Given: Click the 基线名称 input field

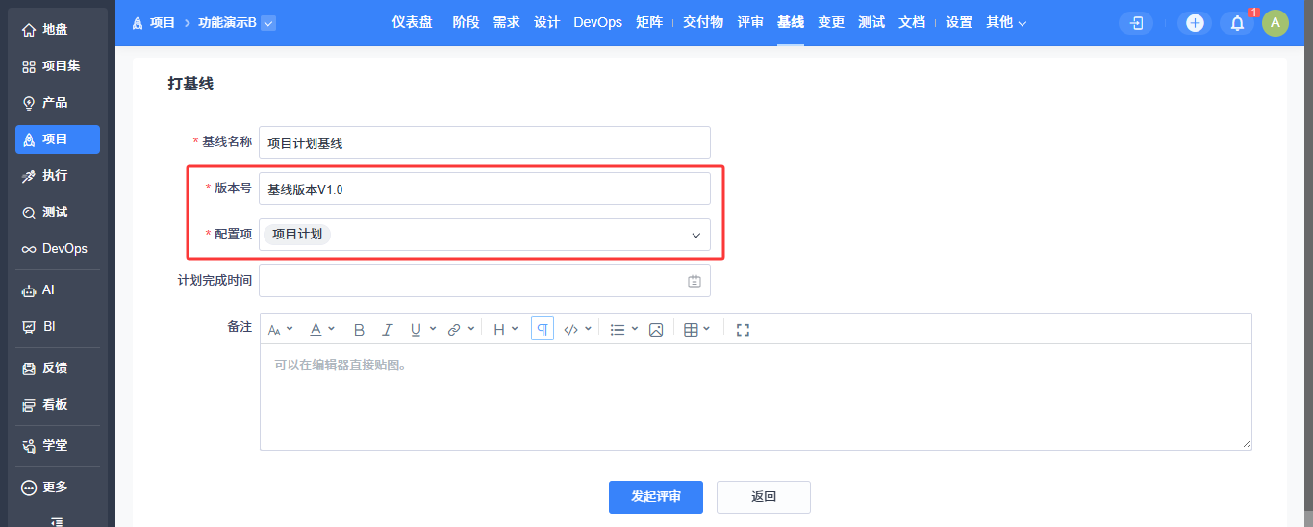Looking at the screenshot, I should click(x=485, y=142).
